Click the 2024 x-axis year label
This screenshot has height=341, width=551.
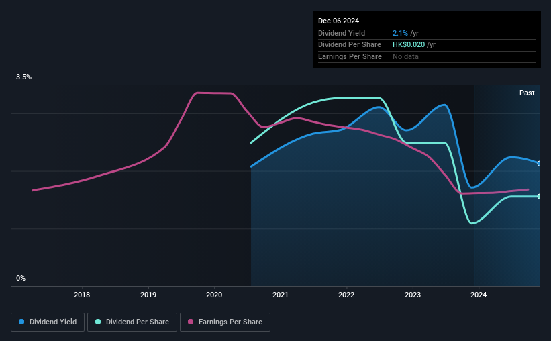[x=479, y=295]
